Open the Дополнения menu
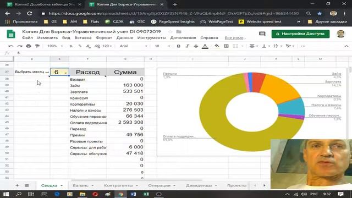The image size is (352, 198). [x=183, y=38]
